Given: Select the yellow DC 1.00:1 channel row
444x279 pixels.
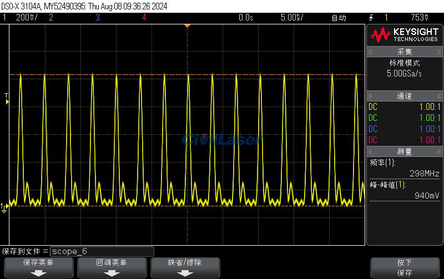Looking at the screenshot, I should tap(405, 106).
